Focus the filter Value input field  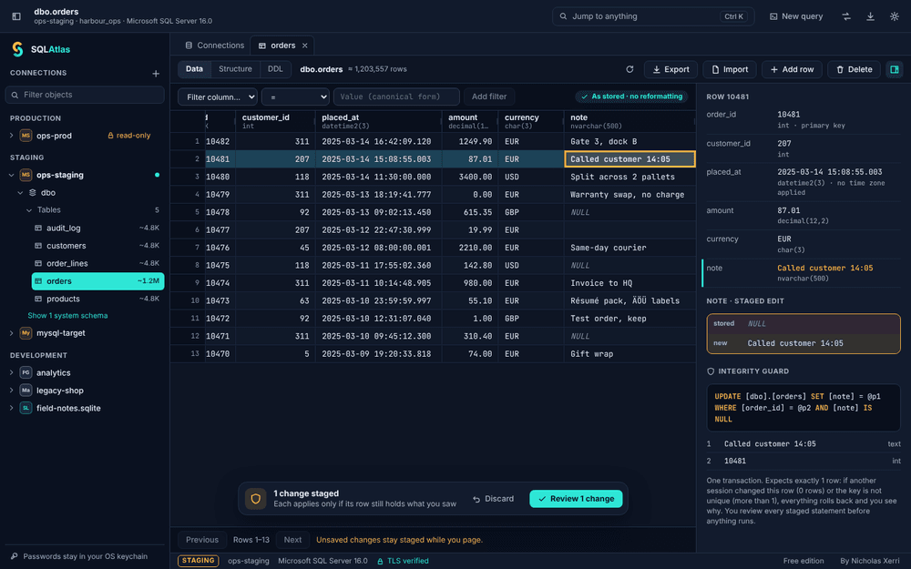[396, 97]
